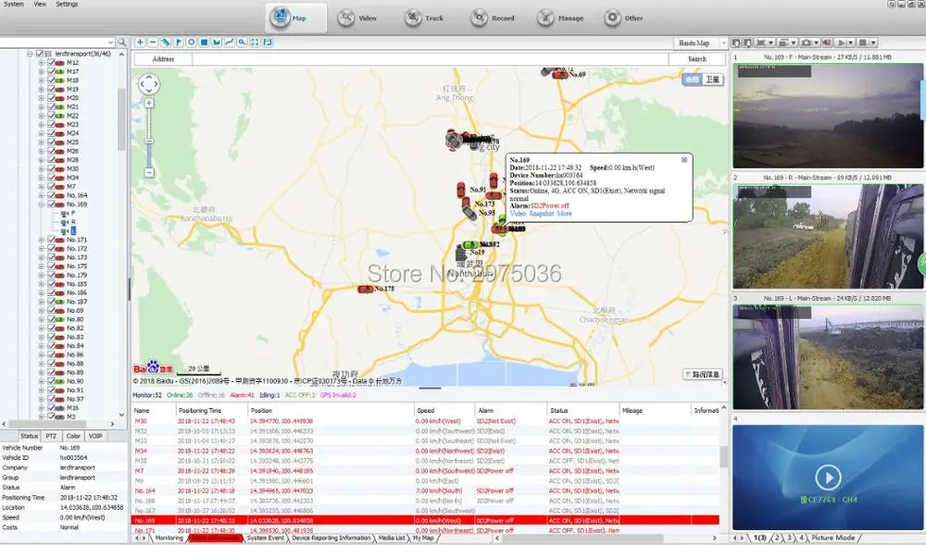The image size is (926, 545).
Task: Open the Settings menu
Action: pos(67,4)
